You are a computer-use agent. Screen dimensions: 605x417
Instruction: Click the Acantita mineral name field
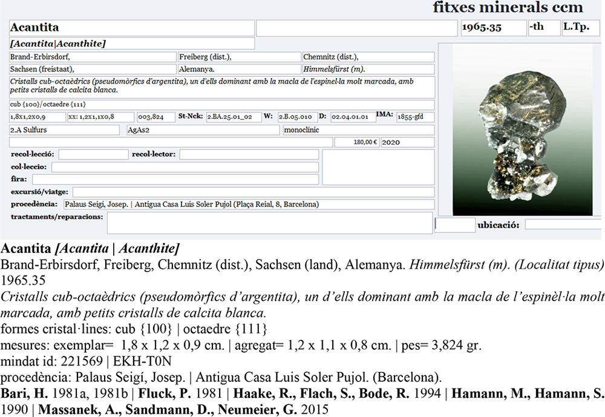point(131,28)
